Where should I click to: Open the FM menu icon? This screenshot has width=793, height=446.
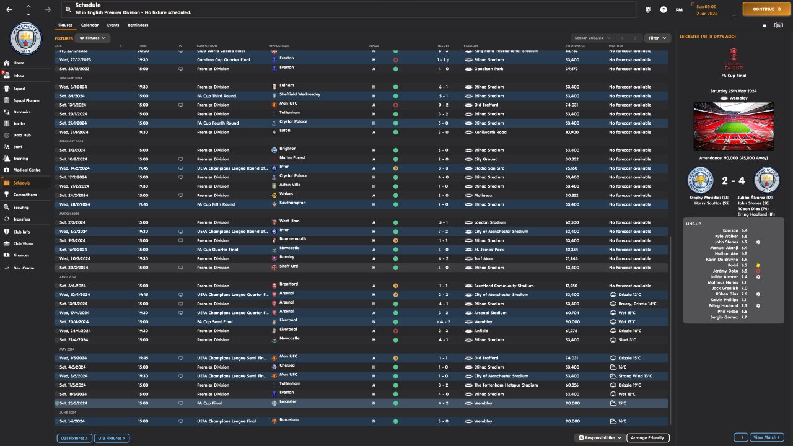679,9
